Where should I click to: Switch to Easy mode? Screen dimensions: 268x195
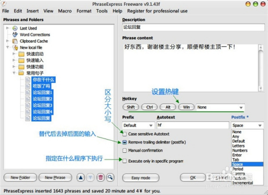(140, 178)
